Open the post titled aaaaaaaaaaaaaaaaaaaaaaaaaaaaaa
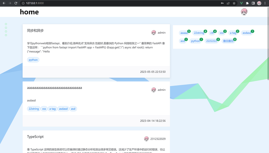 tap(54, 88)
